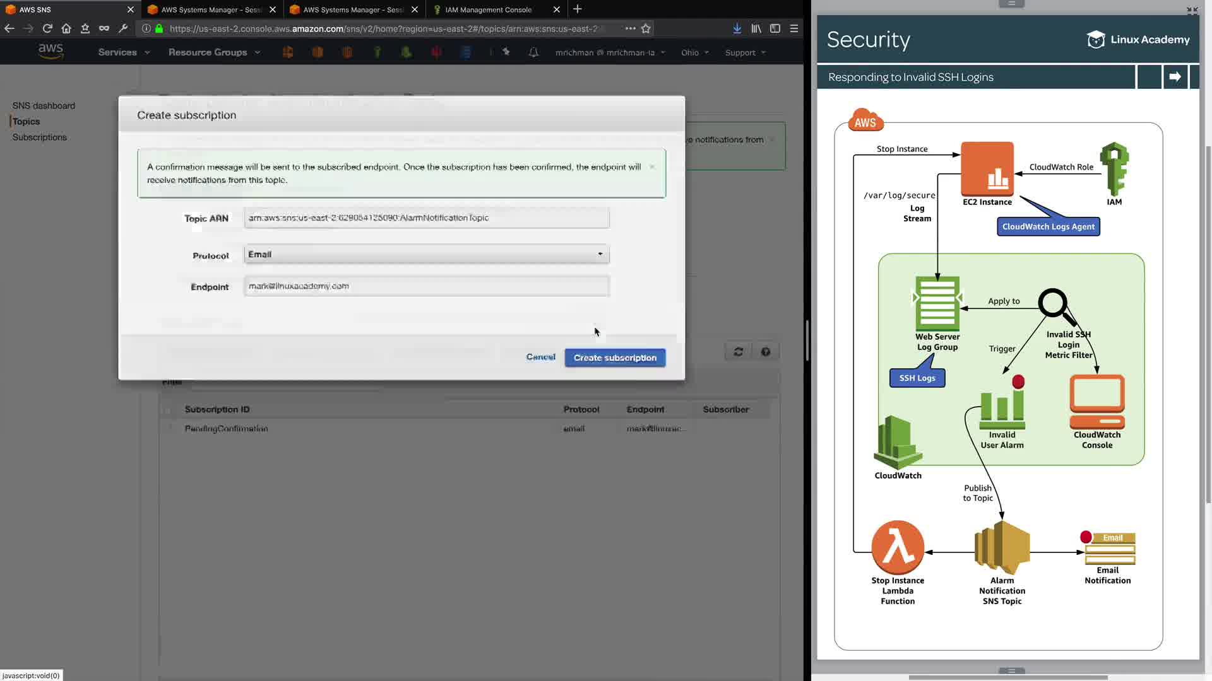Viewport: 1212px width, 681px height.
Task: Click the browser home icon
Action: pos(66,28)
